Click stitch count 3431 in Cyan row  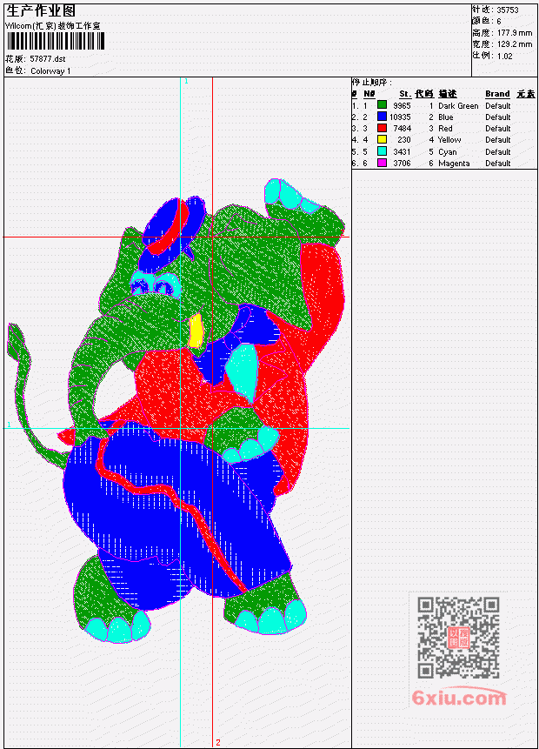pos(402,152)
